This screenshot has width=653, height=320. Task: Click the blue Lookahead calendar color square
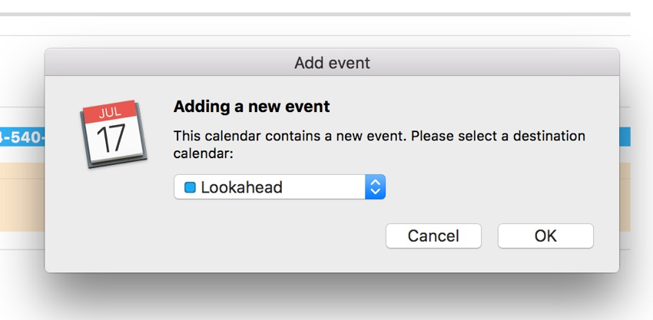click(x=190, y=187)
